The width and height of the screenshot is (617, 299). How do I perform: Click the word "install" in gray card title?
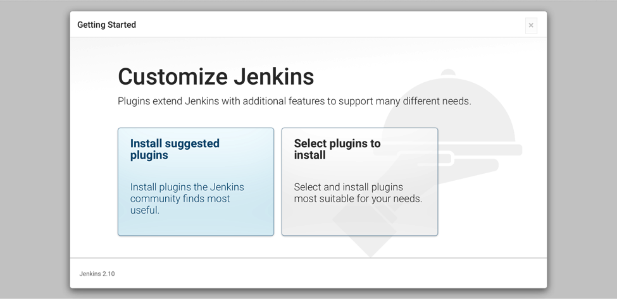point(309,155)
